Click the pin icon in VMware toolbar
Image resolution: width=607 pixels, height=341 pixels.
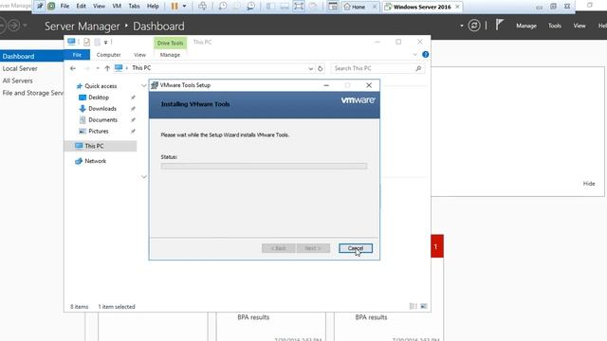pos(40,7)
